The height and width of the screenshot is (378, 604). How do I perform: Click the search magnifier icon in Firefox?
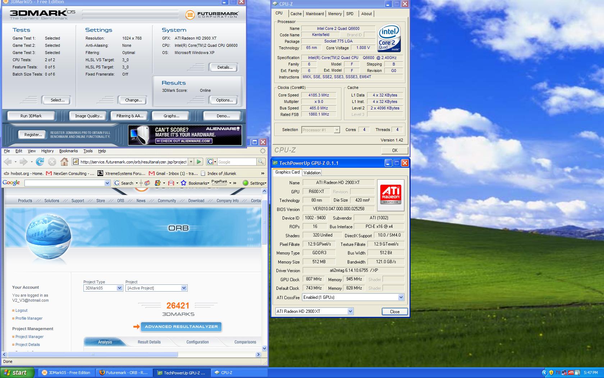click(261, 162)
